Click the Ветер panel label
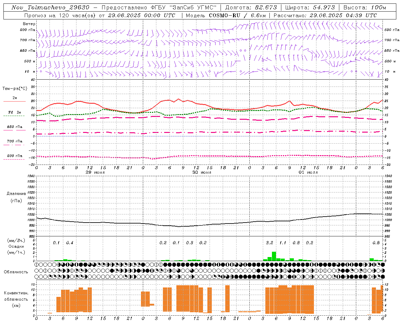Screen dimensions: 401x321 tap(29, 24)
